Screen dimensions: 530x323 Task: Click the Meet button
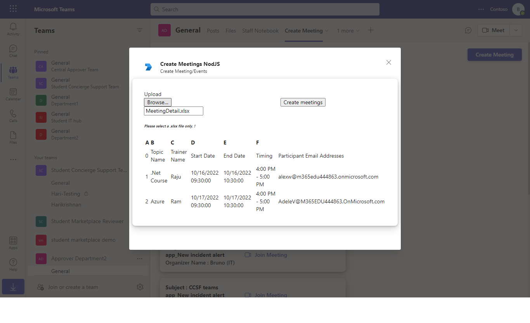(494, 30)
